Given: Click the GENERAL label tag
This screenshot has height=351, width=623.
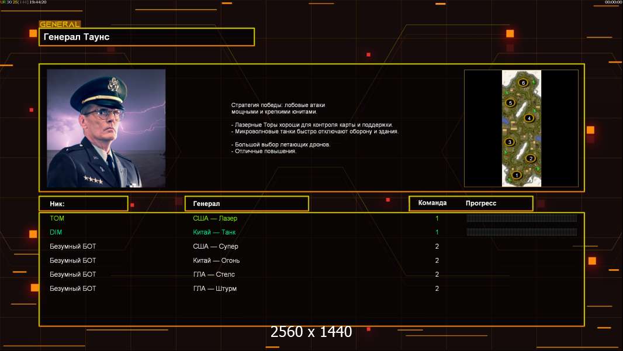Looking at the screenshot, I should point(60,24).
